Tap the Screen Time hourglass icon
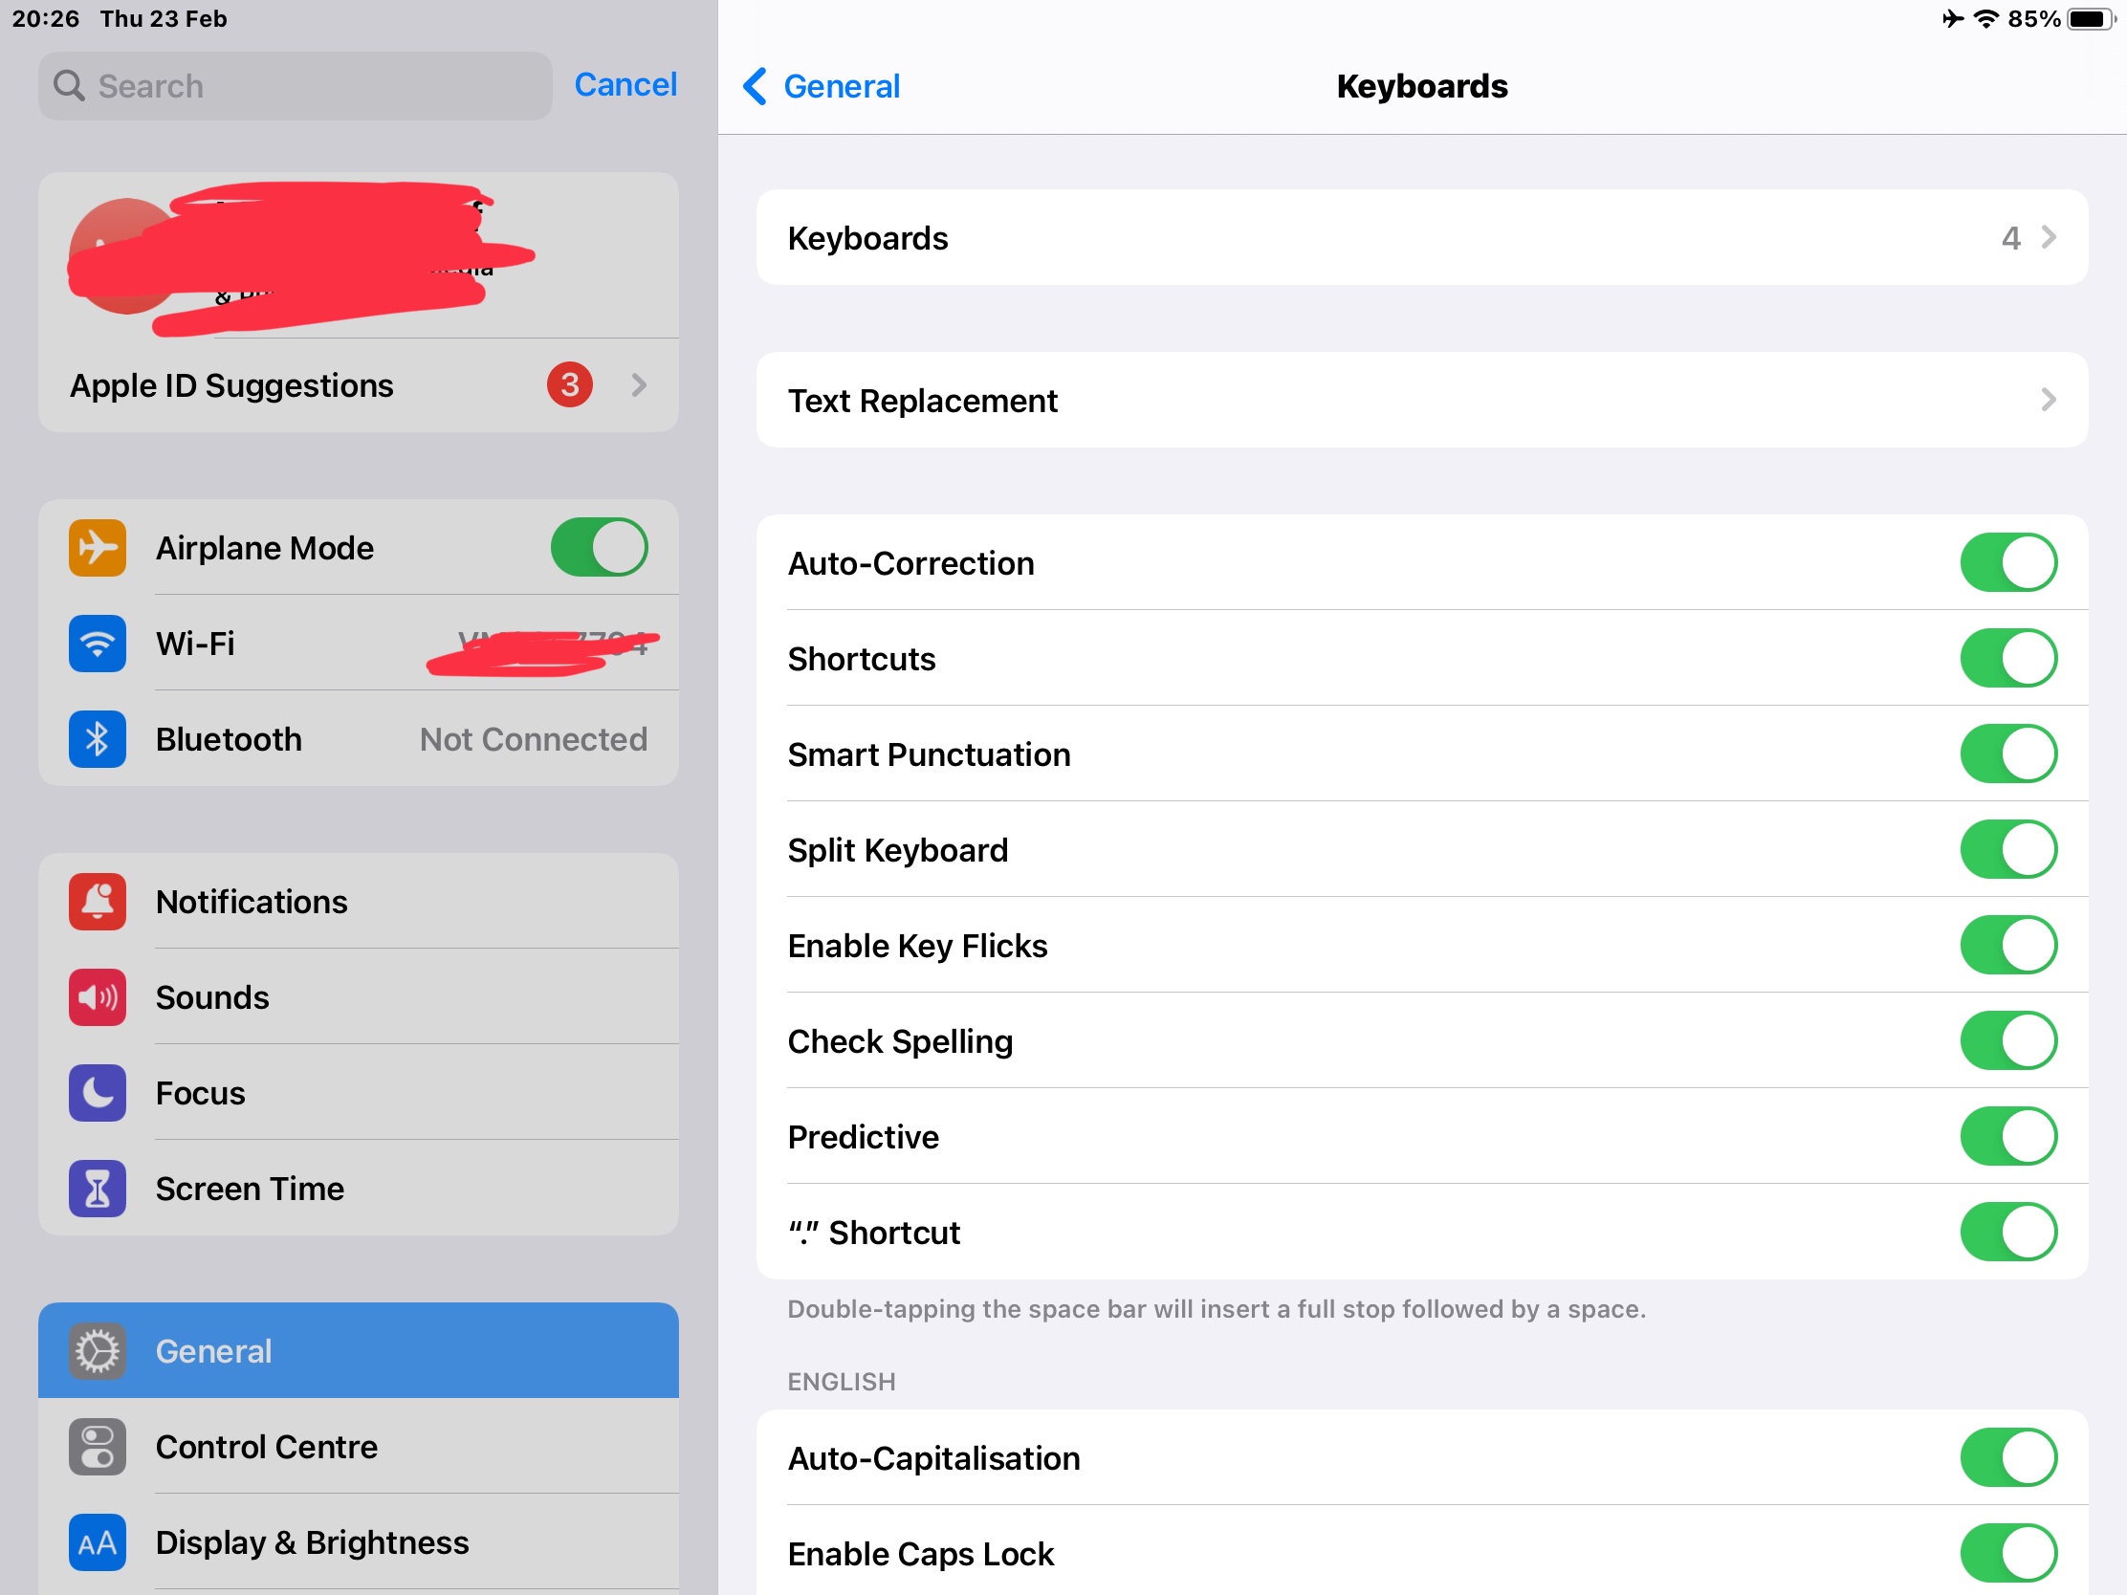Screen dimensions: 2127x1595 [x=98, y=1189]
